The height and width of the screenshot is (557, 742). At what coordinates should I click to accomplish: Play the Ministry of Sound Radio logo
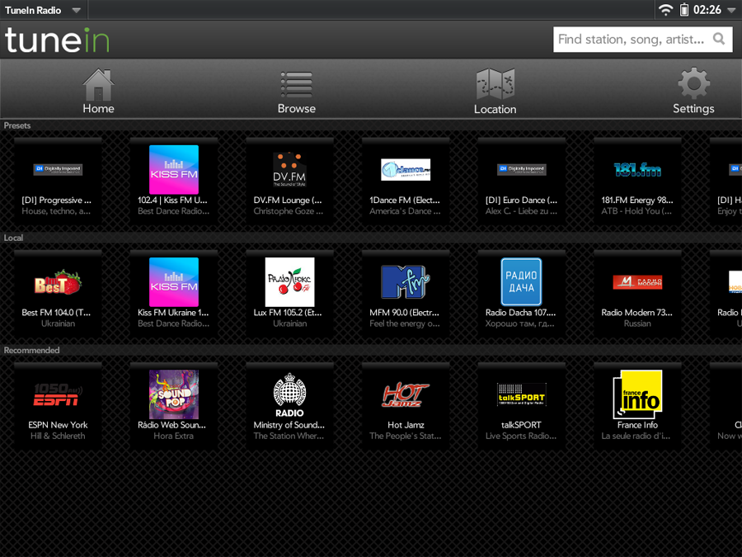tap(289, 394)
